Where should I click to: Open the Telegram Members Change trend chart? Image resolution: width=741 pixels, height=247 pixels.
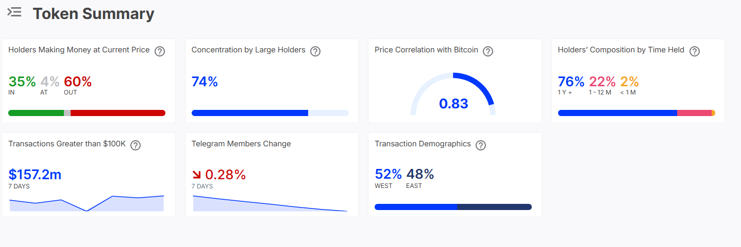click(x=270, y=203)
